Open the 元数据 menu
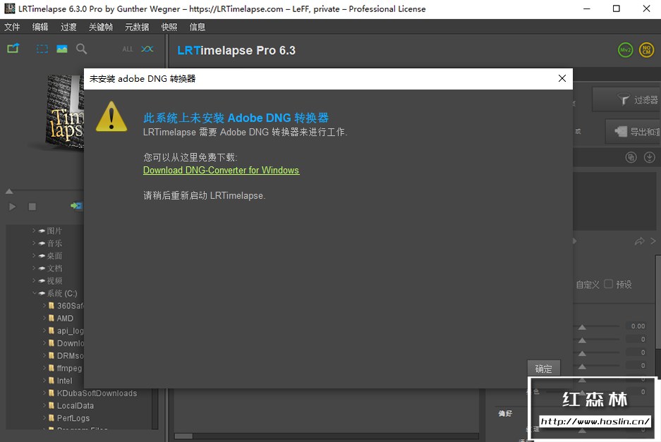The image size is (661, 442). pyautogui.click(x=137, y=27)
